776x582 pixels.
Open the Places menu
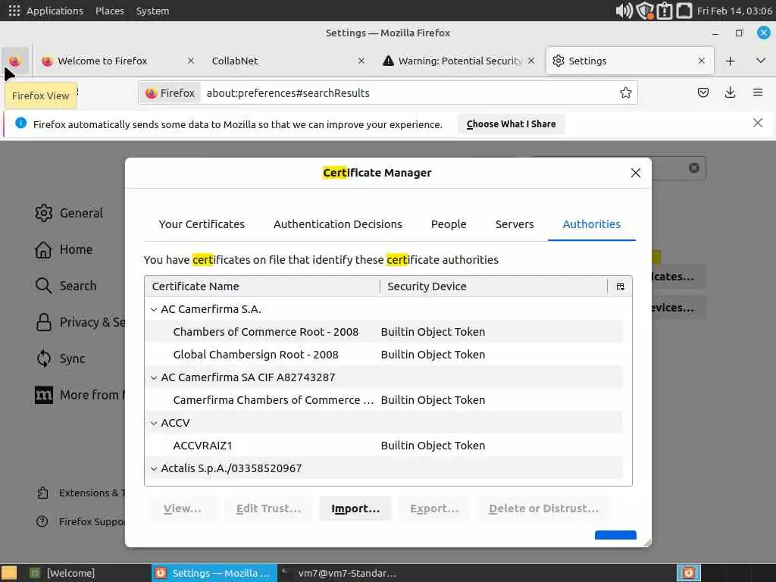[x=110, y=11]
